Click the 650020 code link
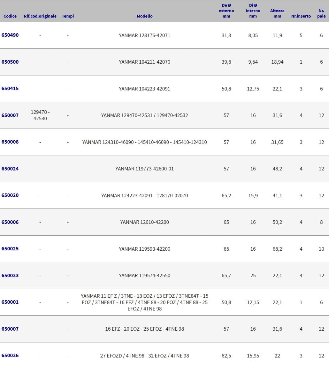 10,195
